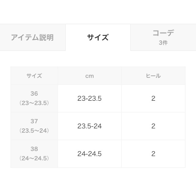Click the cm column header
196x196 pixels.
tap(89, 76)
